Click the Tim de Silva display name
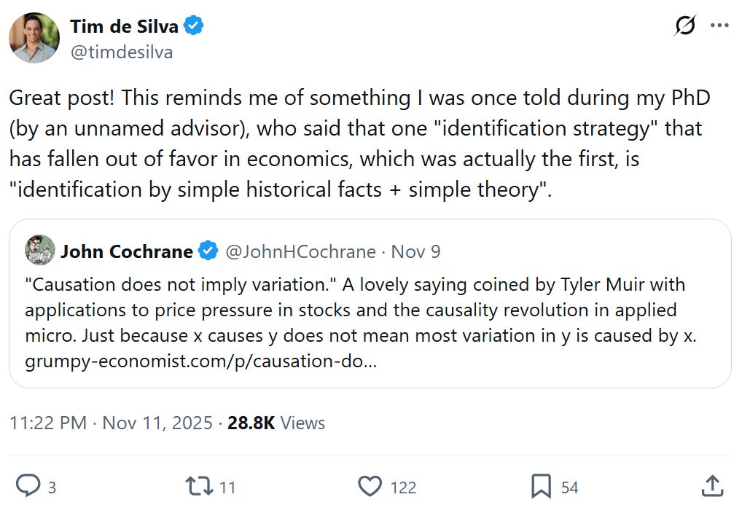 click(125, 26)
